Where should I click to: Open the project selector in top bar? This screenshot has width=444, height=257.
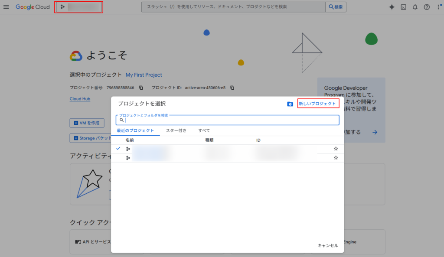click(78, 7)
